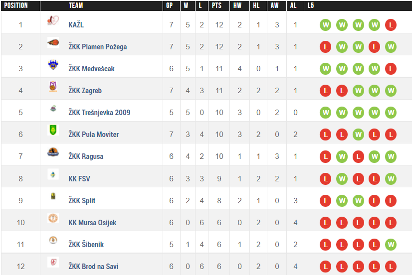Image resolution: width=412 pixels, height=275 pixels.
Task: Click ŽKK Brod na Savi crest
Action: click(x=52, y=262)
